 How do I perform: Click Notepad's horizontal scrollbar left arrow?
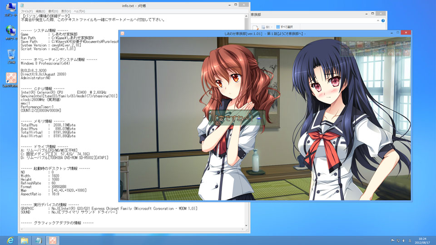(22, 230)
